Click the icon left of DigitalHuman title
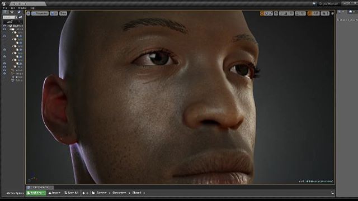 [x=314, y=4]
